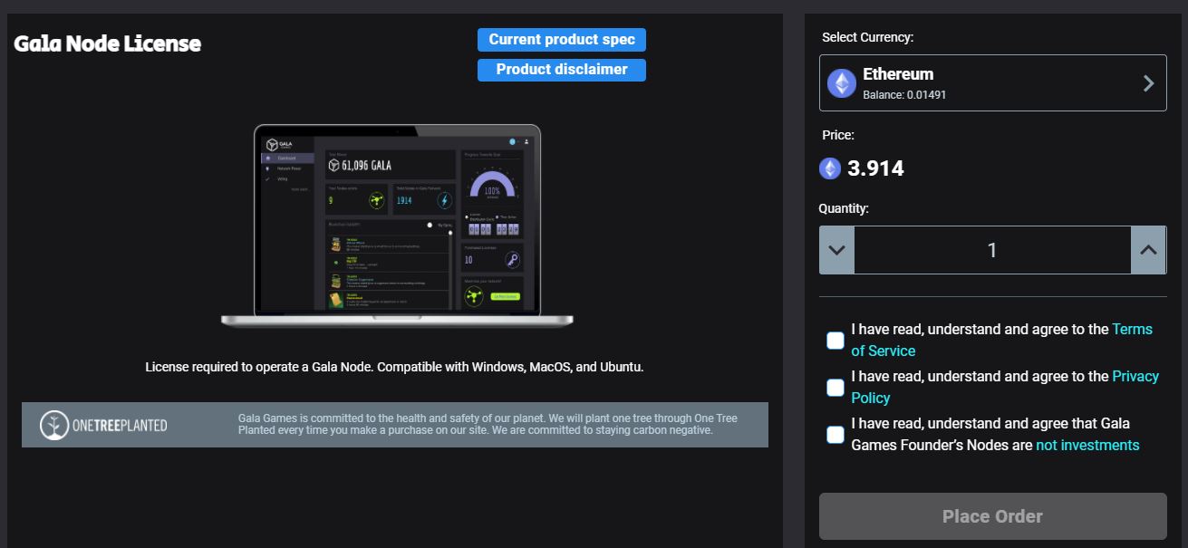Viewport: 1188px width, 548px height.
Task: Open the Privacy Policy link
Action: (x=1005, y=387)
